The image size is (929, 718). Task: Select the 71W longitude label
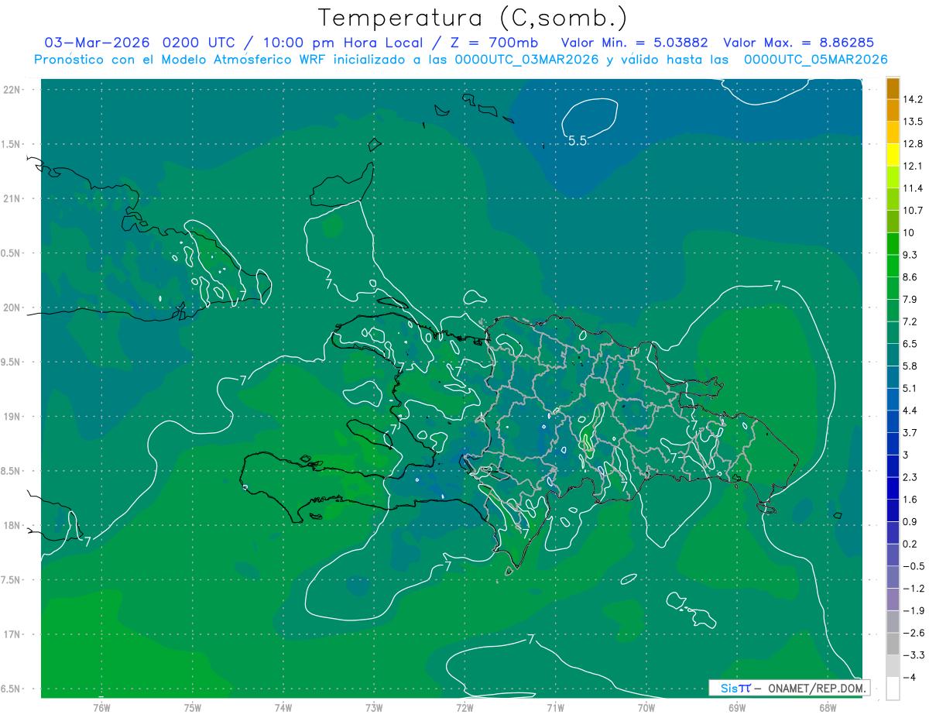pyautogui.click(x=555, y=708)
